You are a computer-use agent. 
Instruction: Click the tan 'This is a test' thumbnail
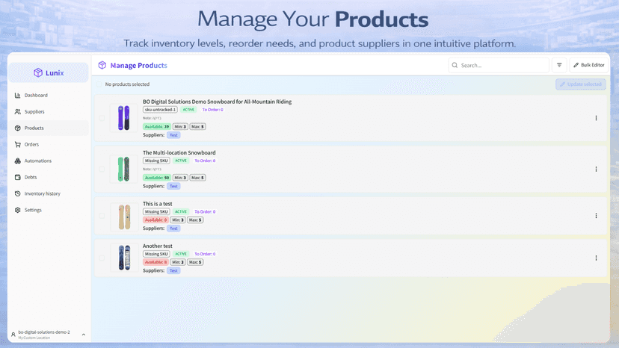(x=124, y=217)
